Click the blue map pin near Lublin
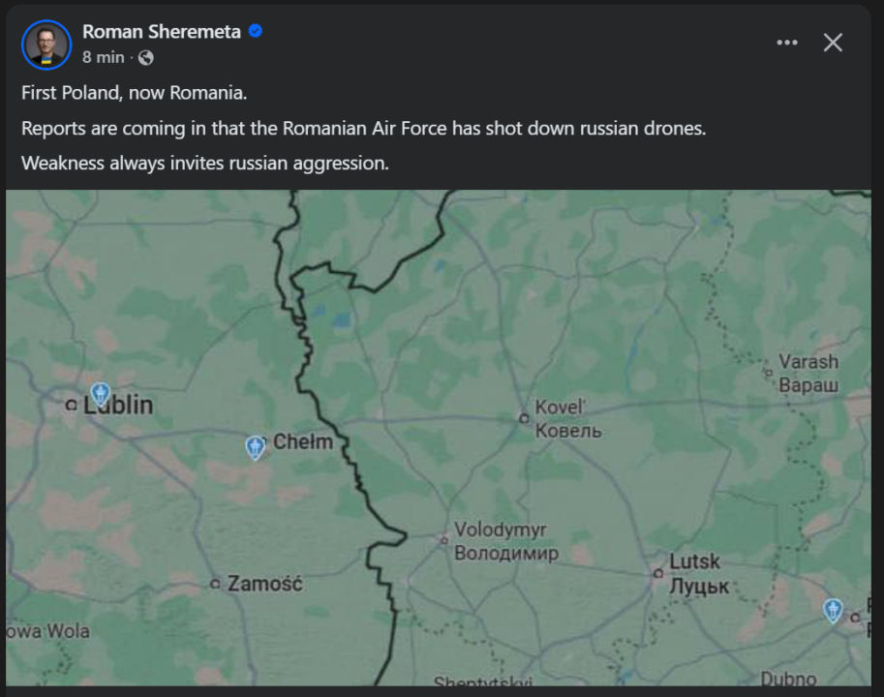This screenshot has width=884, height=697. coord(100,393)
